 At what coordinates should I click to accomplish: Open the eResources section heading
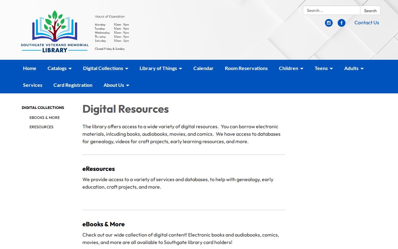tap(99, 169)
